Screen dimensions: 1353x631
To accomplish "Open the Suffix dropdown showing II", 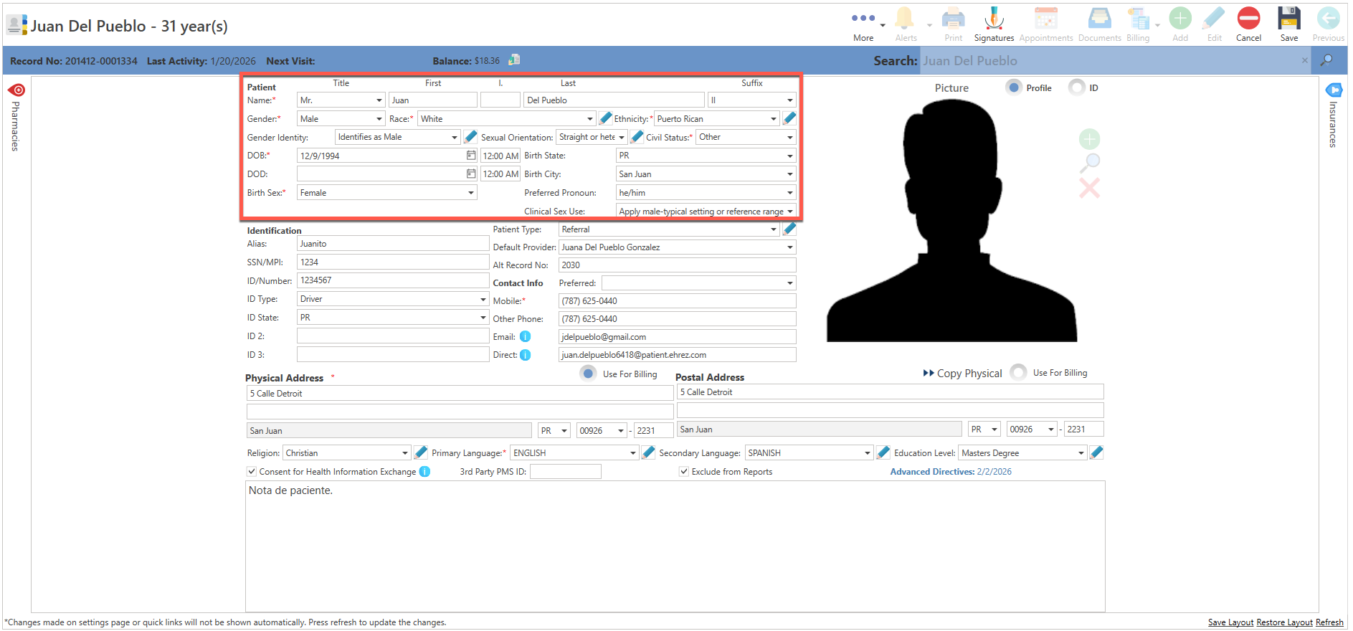I will (x=751, y=100).
